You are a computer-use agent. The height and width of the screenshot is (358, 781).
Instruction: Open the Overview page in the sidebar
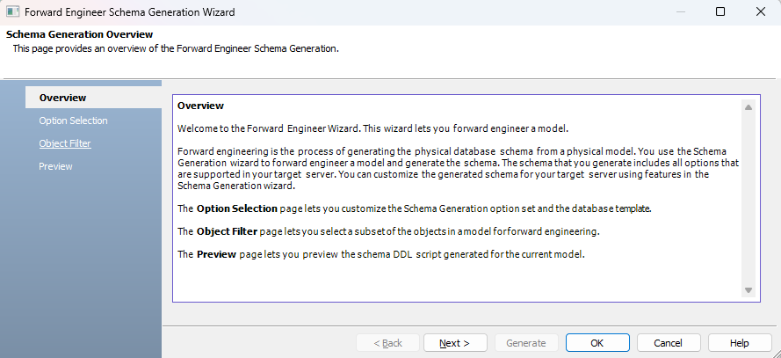coord(93,98)
